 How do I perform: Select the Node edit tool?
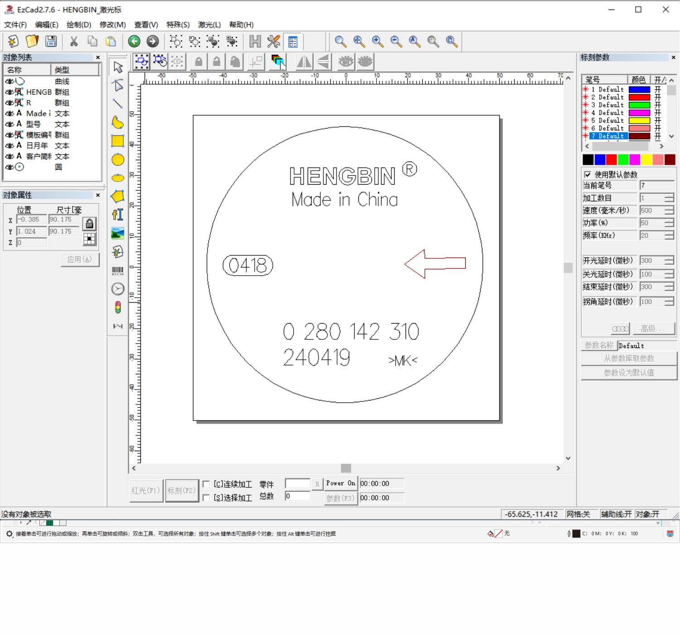[x=118, y=85]
